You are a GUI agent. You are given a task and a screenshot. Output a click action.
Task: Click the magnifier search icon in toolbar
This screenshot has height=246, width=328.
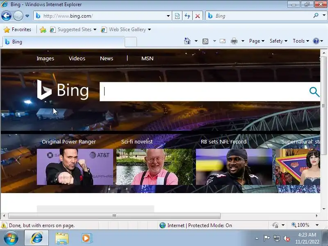(x=316, y=15)
